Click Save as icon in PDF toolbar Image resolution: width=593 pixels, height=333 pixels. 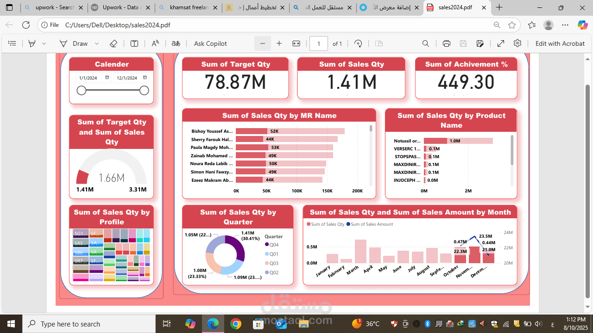tap(480, 43)
